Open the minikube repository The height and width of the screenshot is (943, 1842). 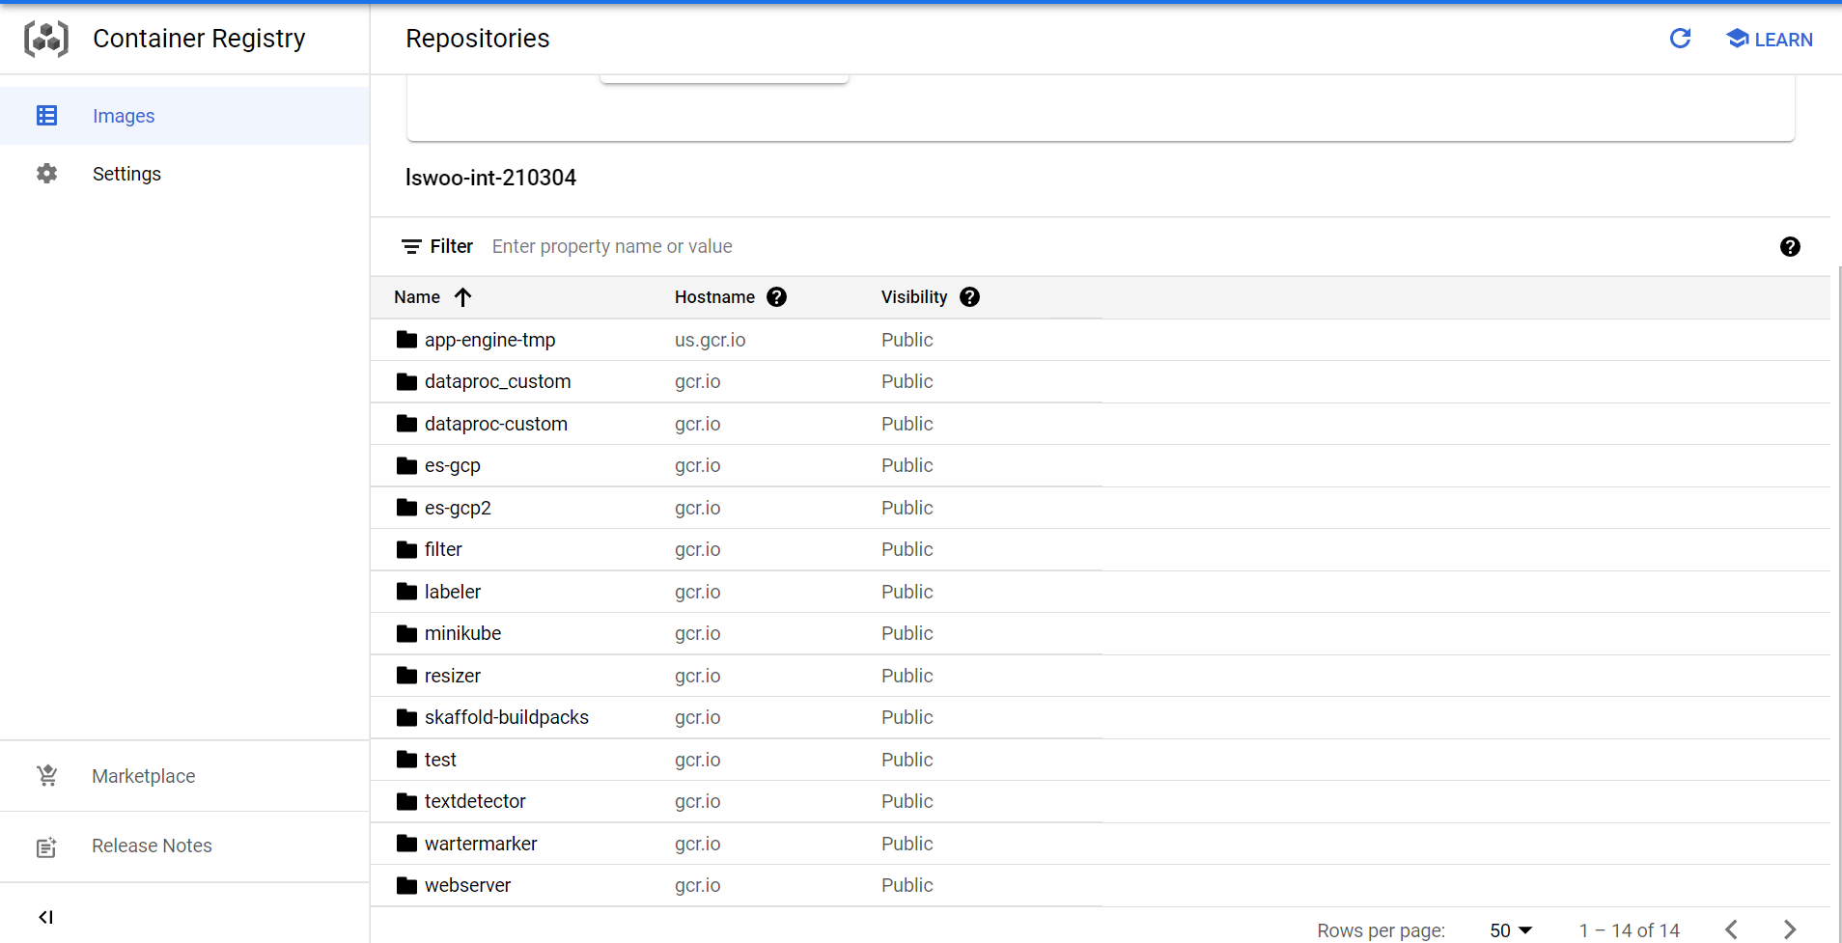(463, 633)
